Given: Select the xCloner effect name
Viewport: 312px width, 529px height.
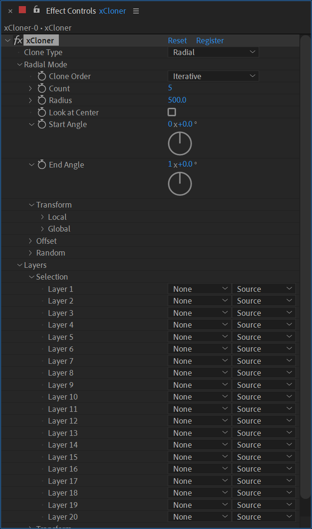Looking at the screenshot, I should tap(40, 40).
